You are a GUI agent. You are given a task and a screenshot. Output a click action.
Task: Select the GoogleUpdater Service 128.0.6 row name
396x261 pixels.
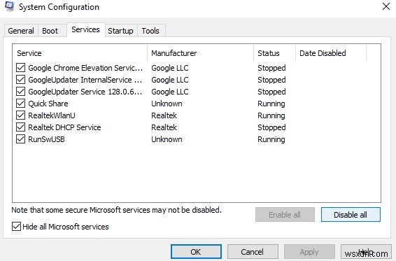click(x=85, y=92)
